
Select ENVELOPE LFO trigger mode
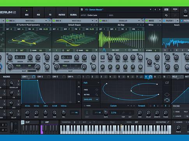point(91,99)
